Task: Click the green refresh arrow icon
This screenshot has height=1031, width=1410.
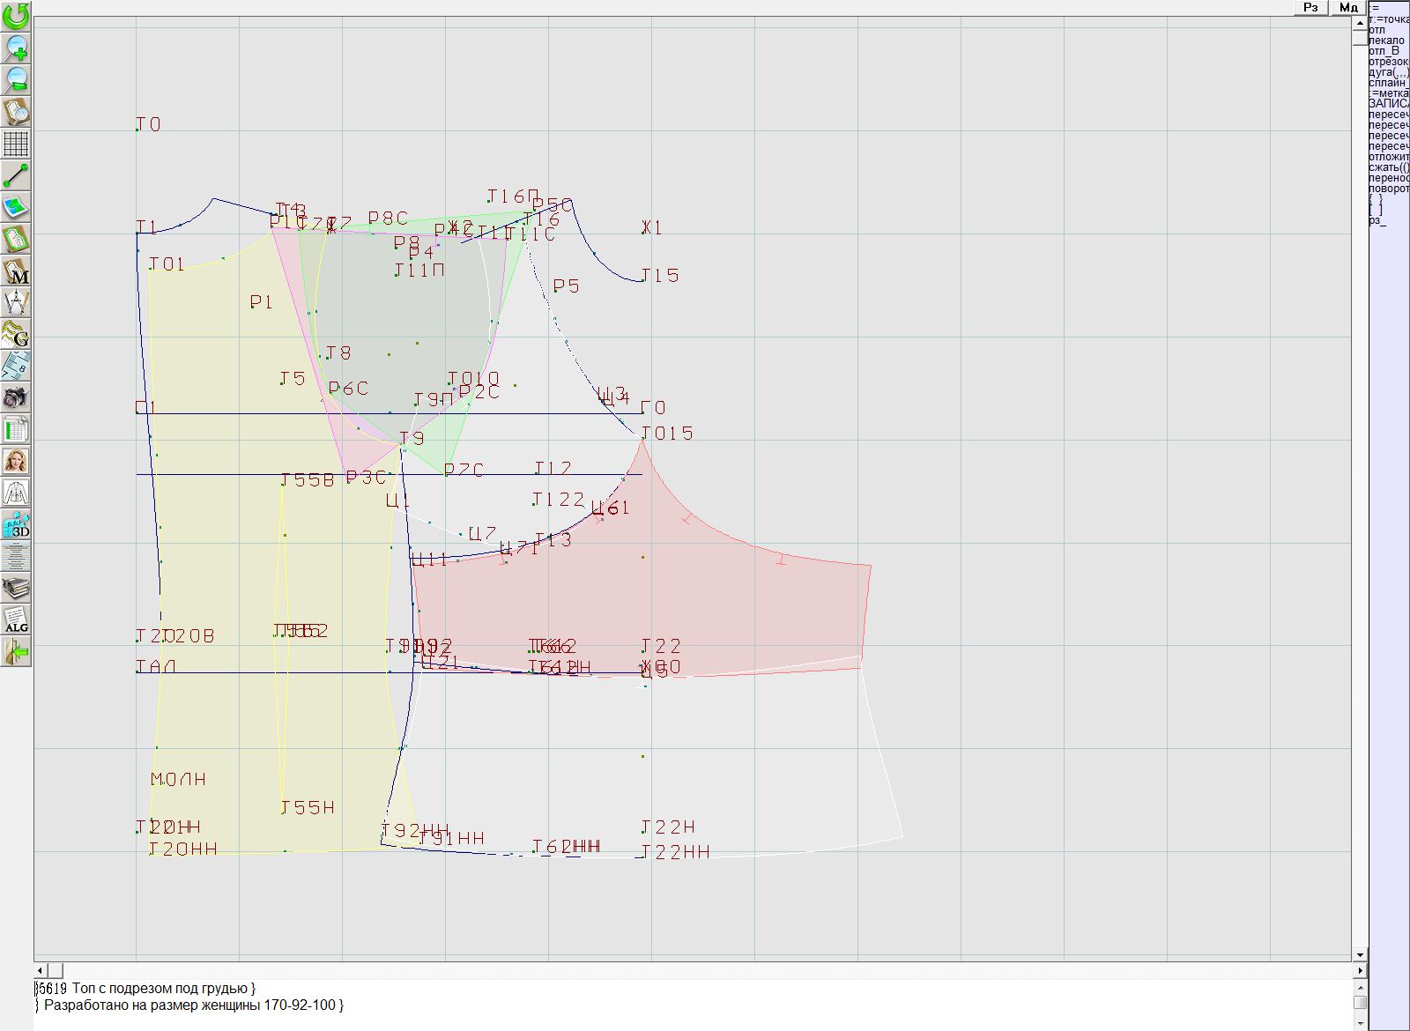Action: click(16, 16)
